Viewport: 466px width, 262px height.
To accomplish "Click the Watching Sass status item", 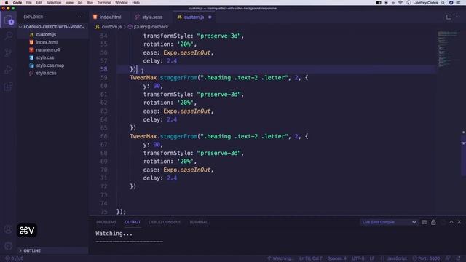I will pyautogui.click(x=280, y=258).
